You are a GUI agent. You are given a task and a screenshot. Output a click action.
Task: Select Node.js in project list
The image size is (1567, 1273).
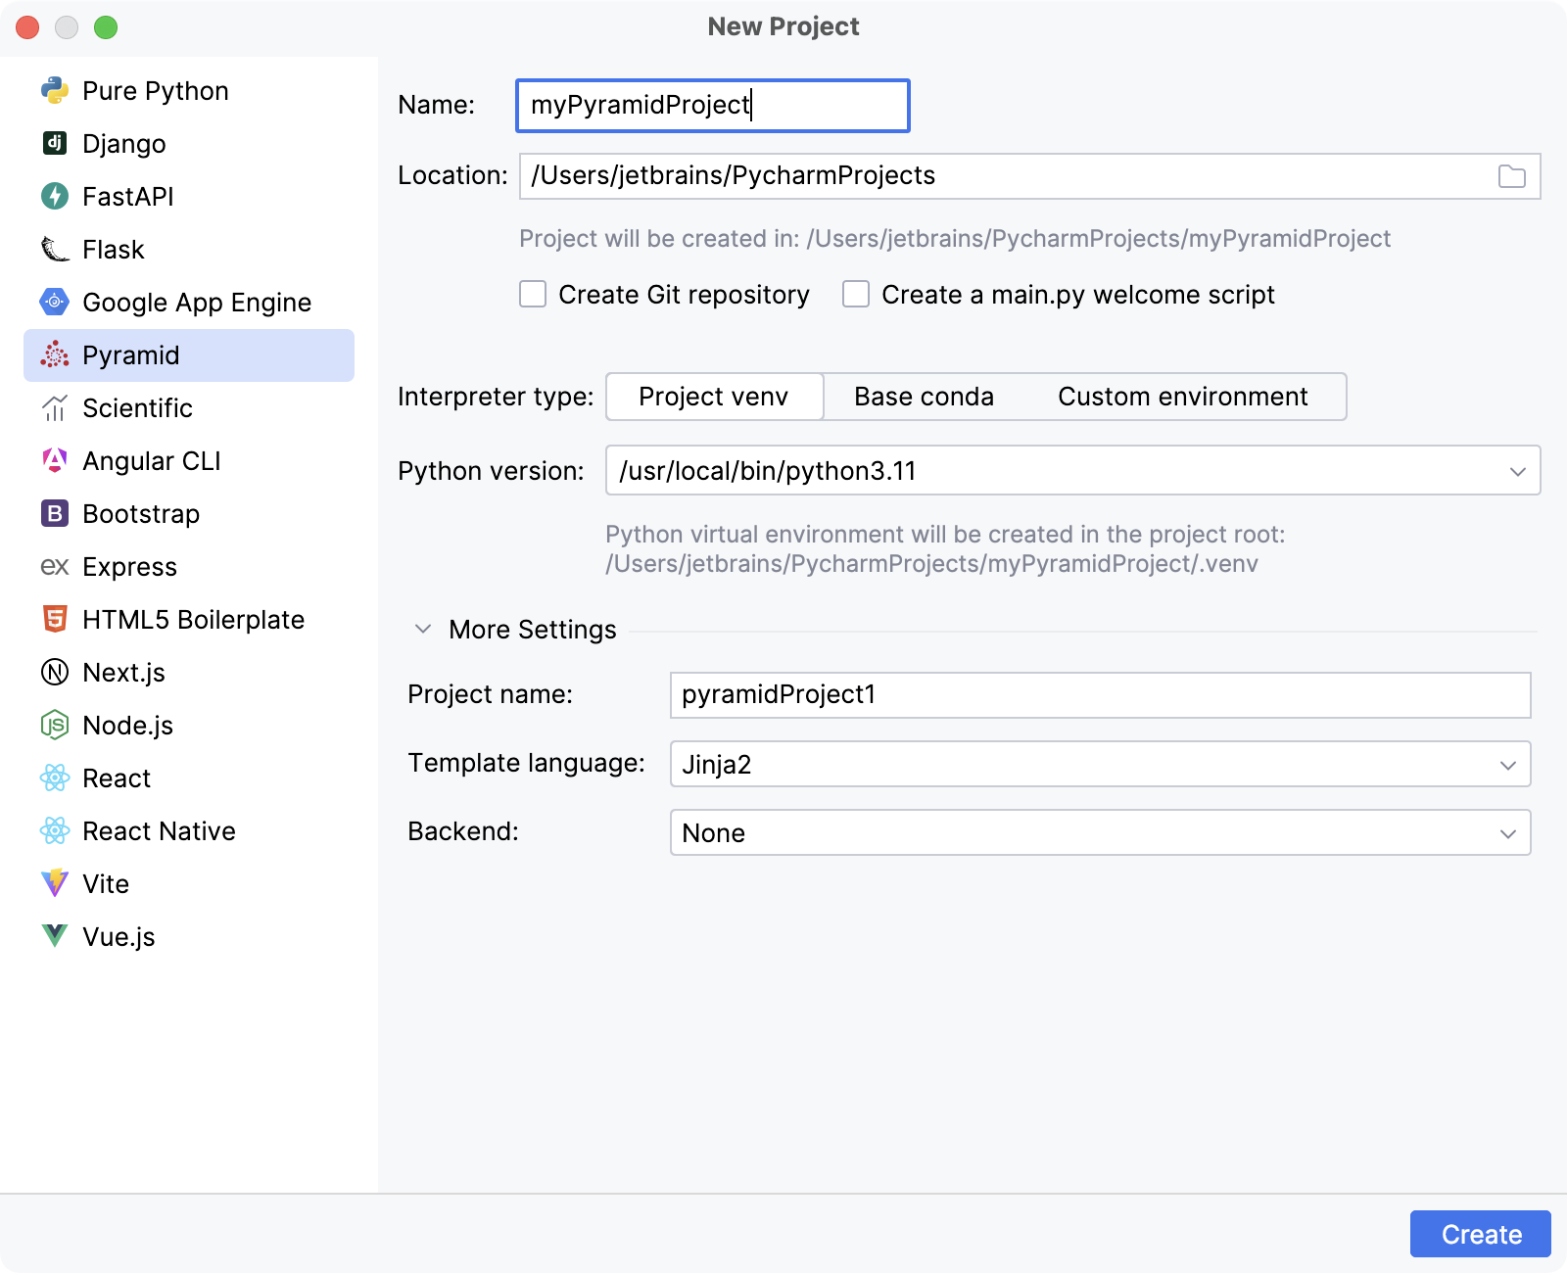coord(189,726)
